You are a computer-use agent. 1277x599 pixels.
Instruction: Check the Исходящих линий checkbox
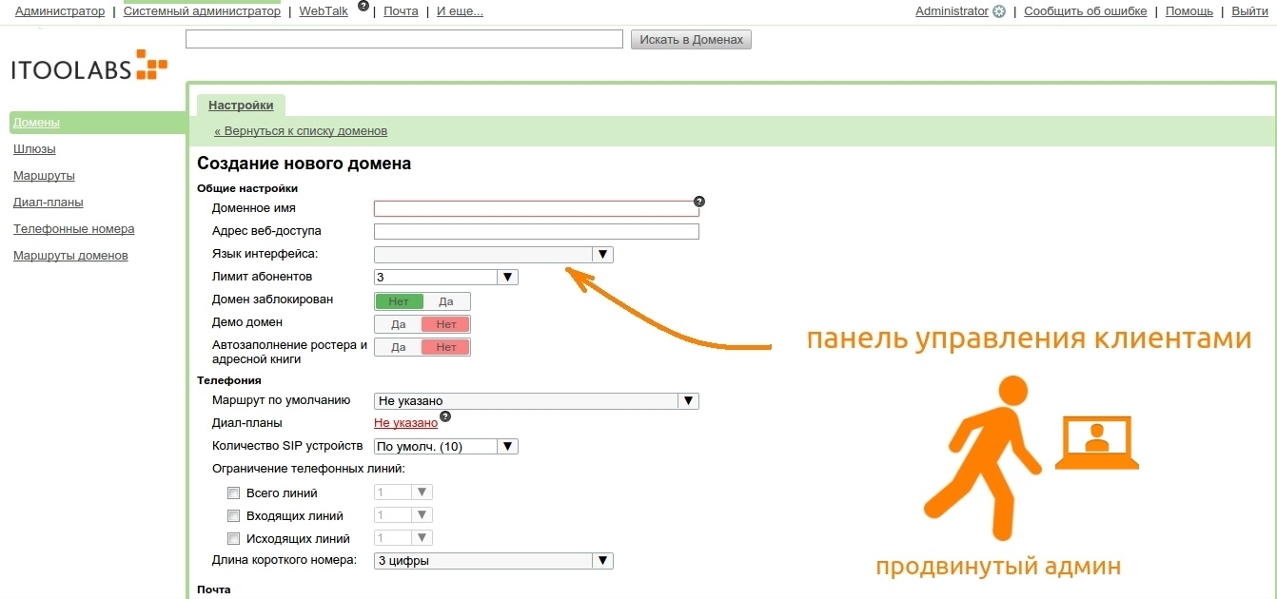pyautogui.click(x=233, y=537)
